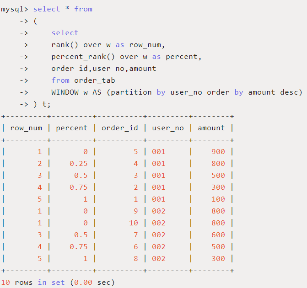
Task: Click 'partition' in the window clause
Action: click(x=131, y=92)
